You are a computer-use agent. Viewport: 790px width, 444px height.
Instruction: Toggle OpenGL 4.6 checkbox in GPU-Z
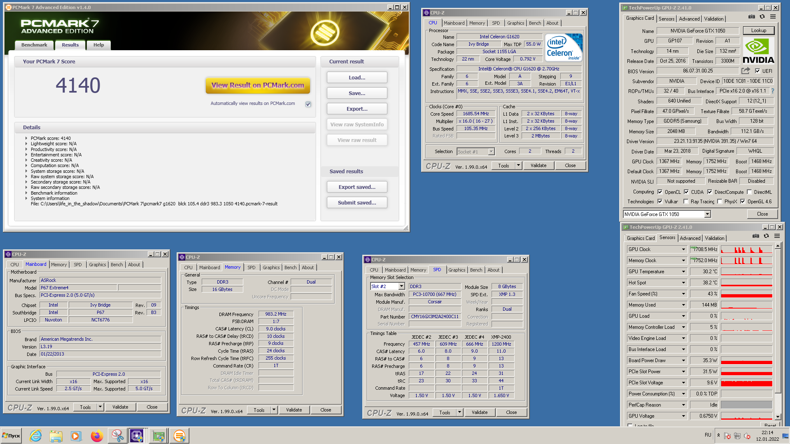743,201
